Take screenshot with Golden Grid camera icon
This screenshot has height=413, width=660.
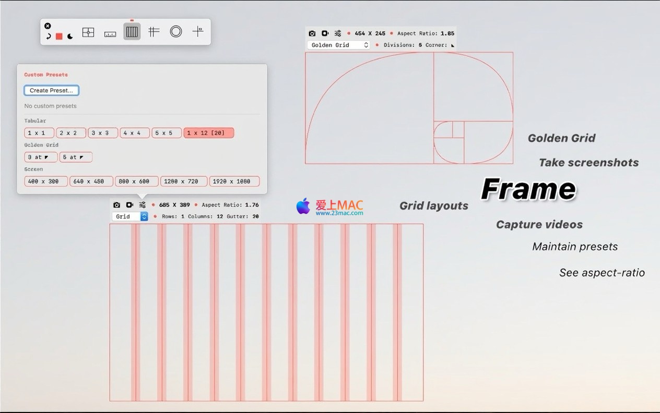coord(312,33)
